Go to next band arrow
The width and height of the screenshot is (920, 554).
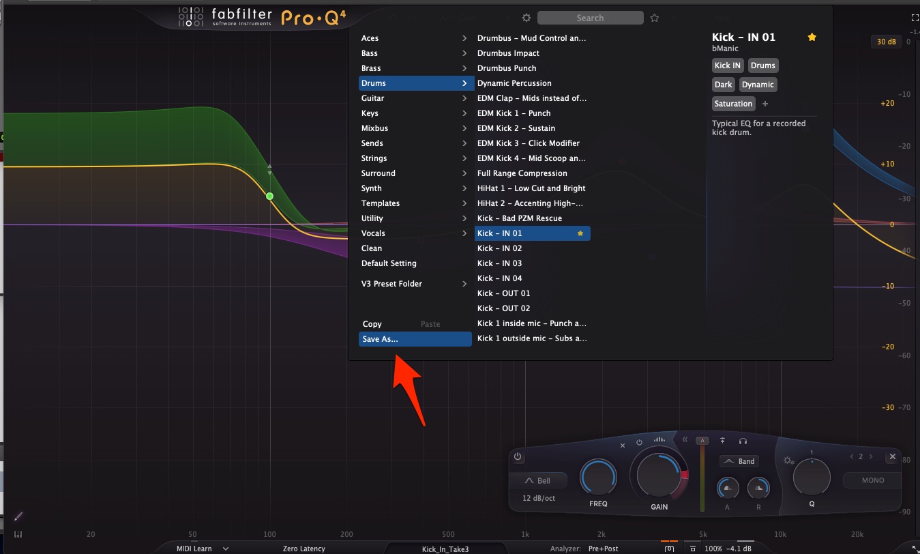(871, 456)
